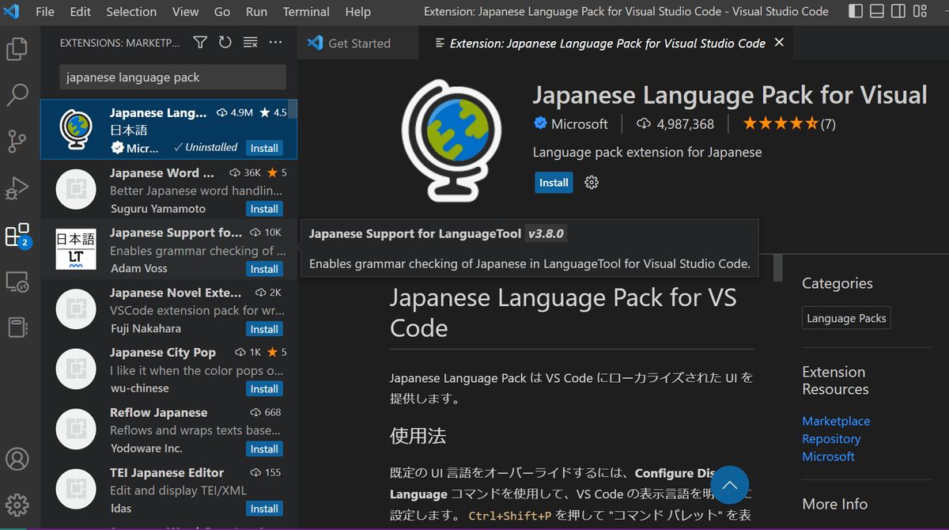949x530 pixels.
Task: Install Japanese Word Handler extension
Action: [264, 209]
